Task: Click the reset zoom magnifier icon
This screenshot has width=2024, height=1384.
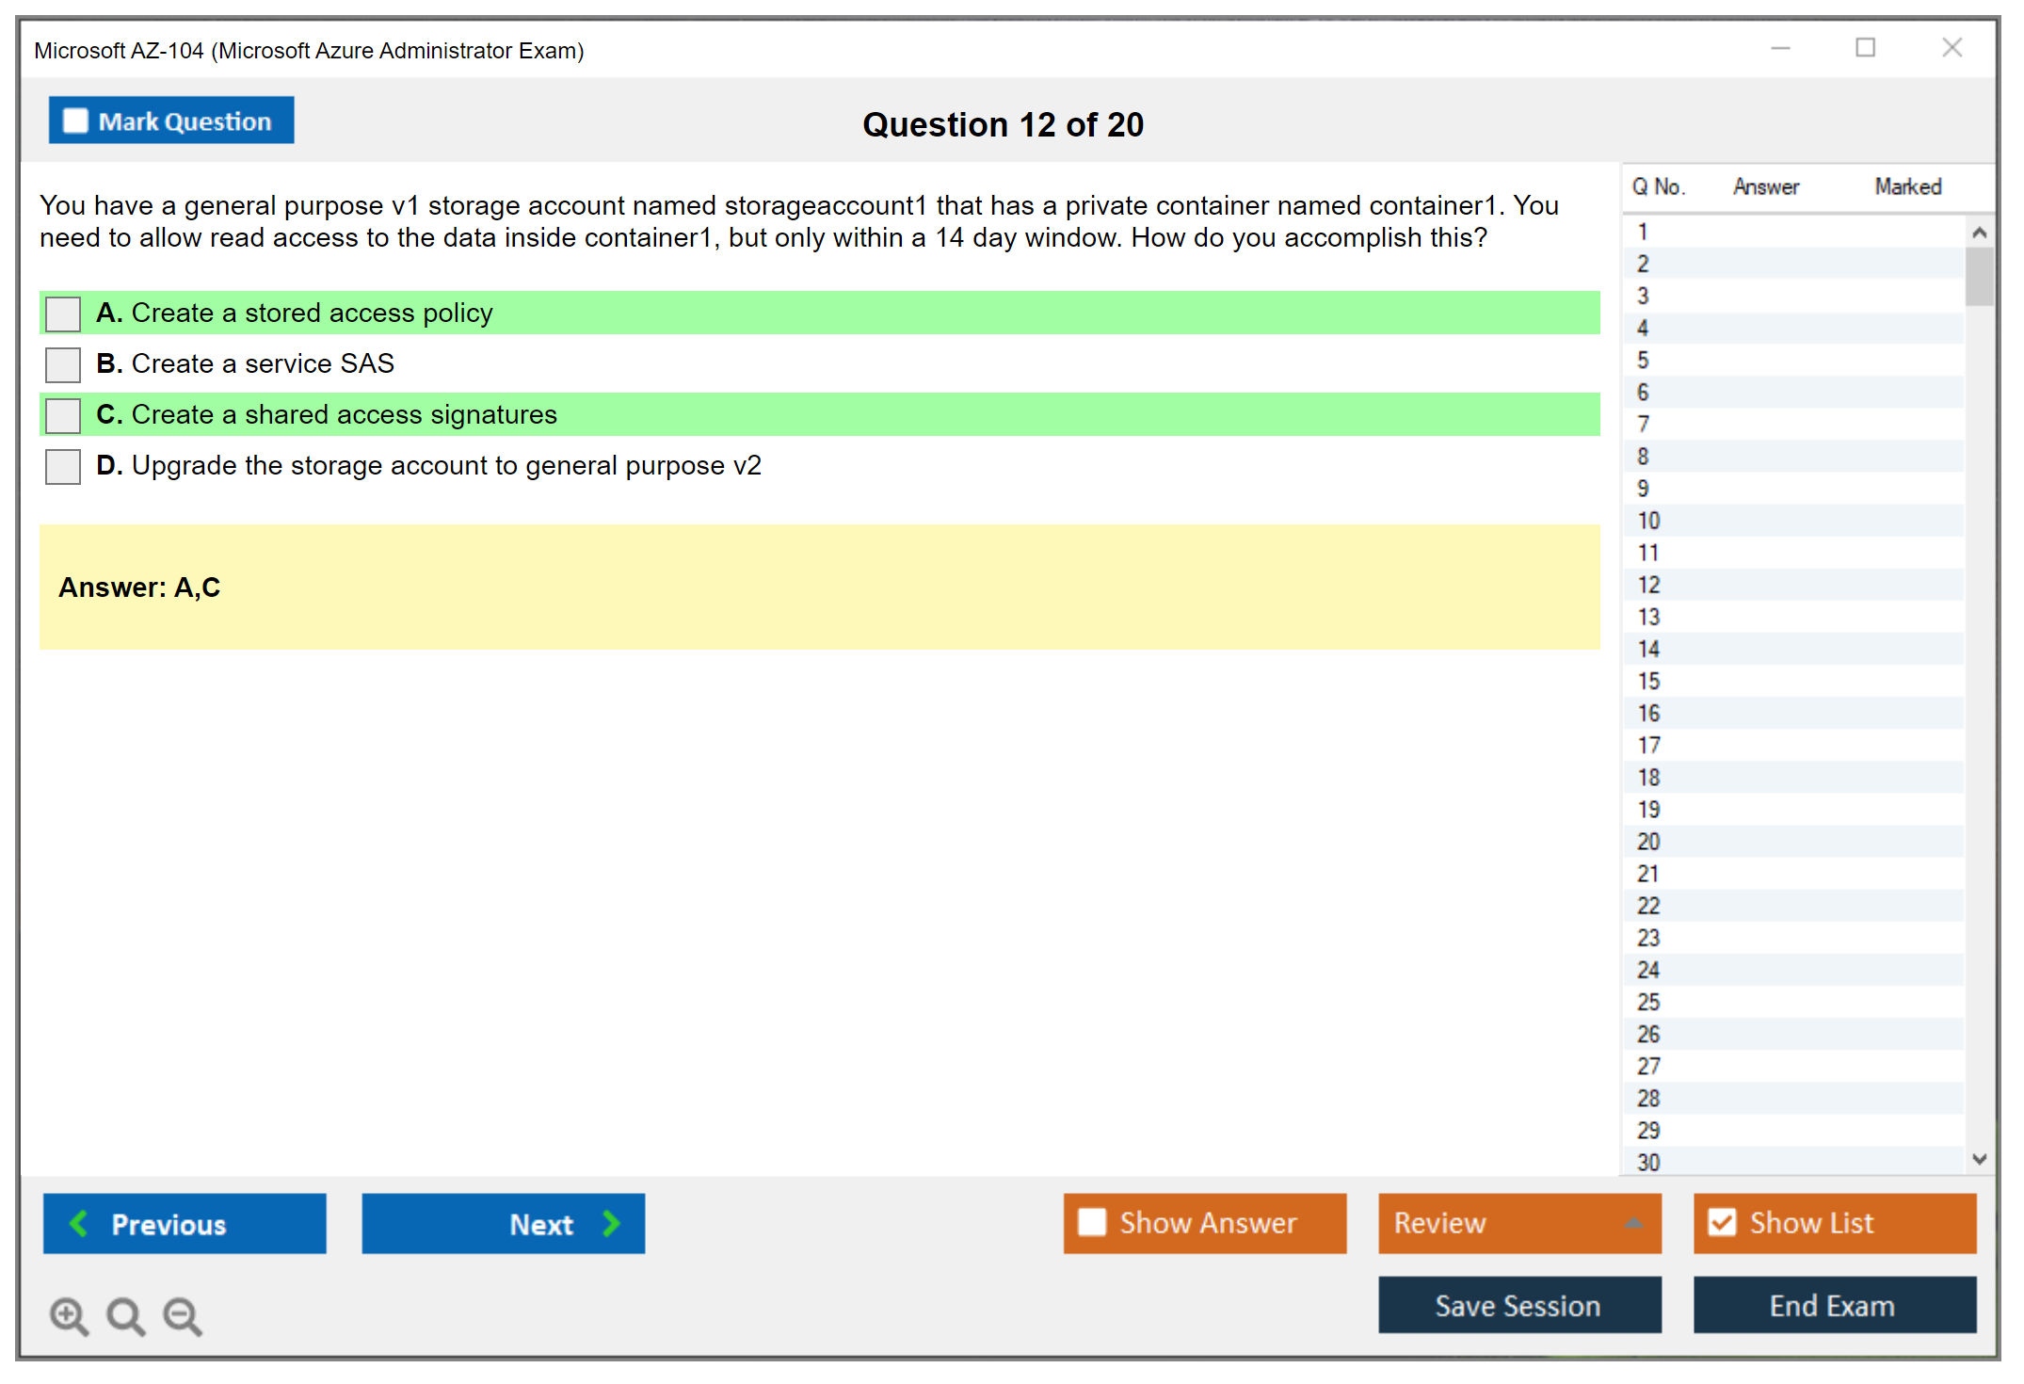Action: click(125, 1314)
